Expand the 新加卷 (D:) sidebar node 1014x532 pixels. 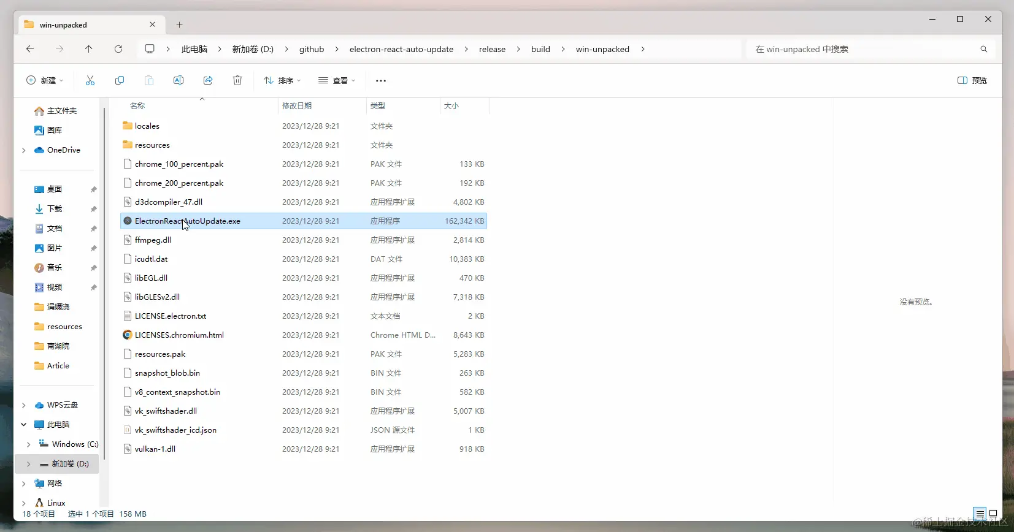point(29,464)
